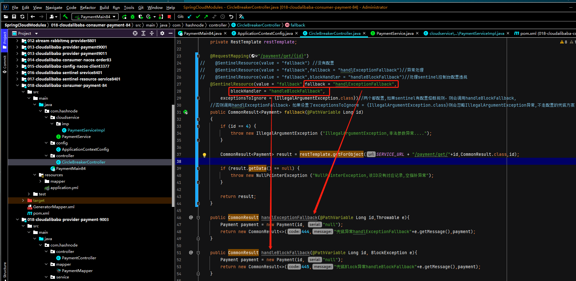The image size is (576, 281).
Task: Save all using the floppy disk icon
Action: (14, 17)
